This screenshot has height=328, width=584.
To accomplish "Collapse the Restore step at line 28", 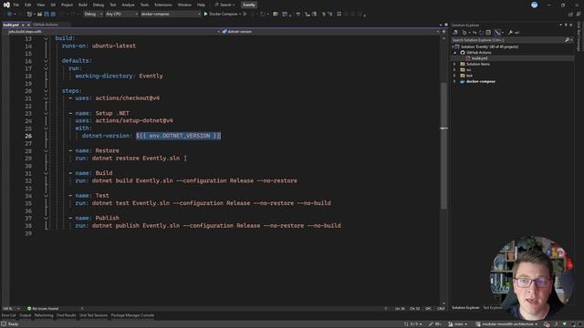I will [x=46, y=150].
